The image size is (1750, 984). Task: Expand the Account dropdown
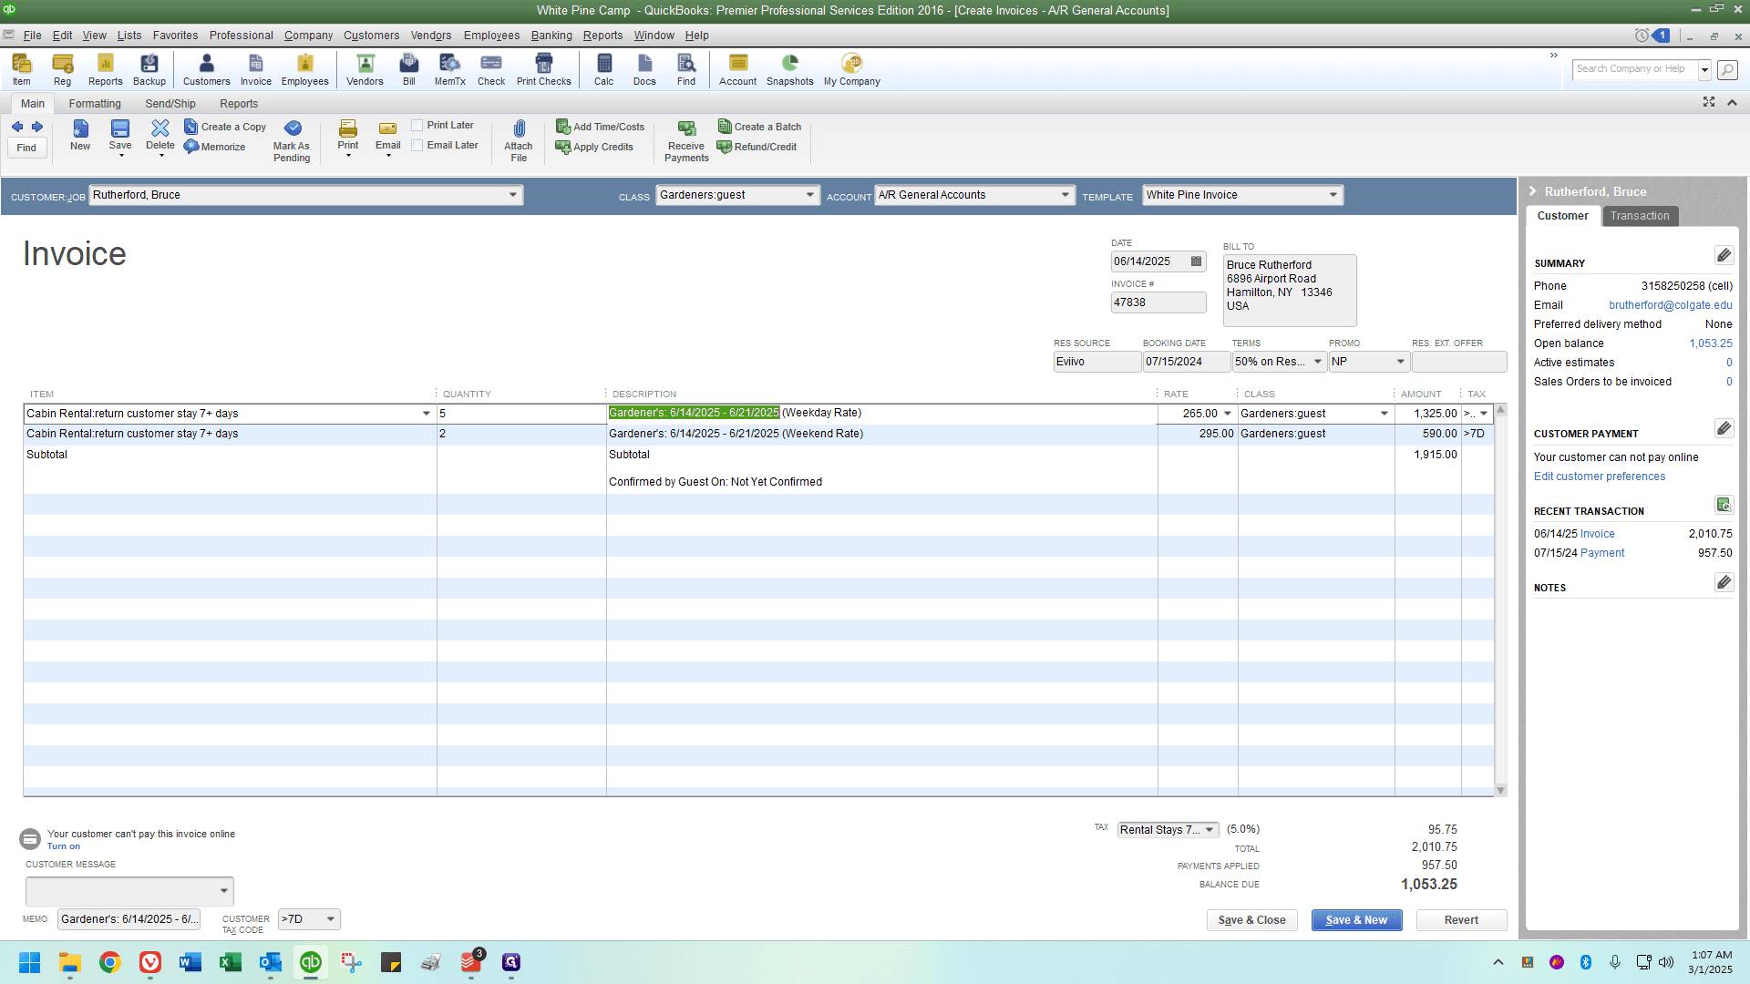click(x=1065, y=195)
